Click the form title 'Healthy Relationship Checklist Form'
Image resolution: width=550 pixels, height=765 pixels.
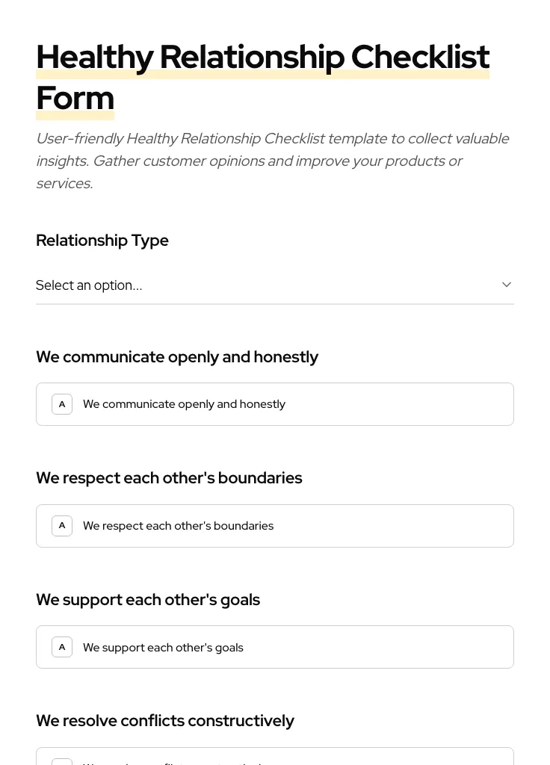[263, 76]
